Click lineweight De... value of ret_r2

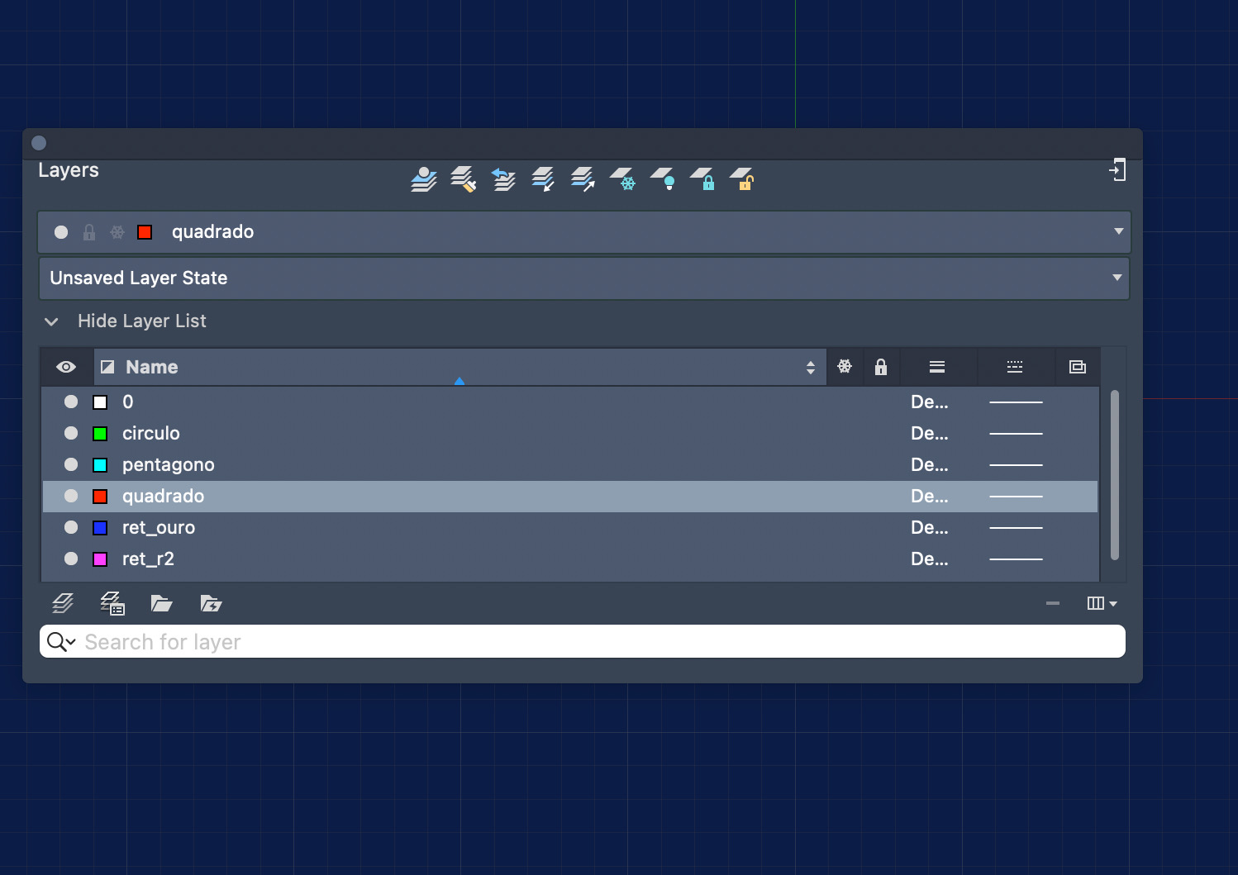click(x=930, y=559)
